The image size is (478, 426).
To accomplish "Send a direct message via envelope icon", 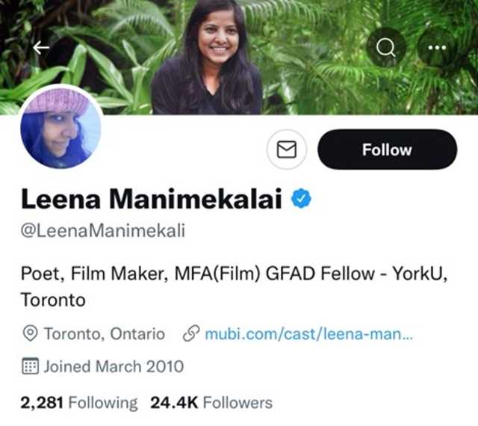I will (x=287, y=149).
